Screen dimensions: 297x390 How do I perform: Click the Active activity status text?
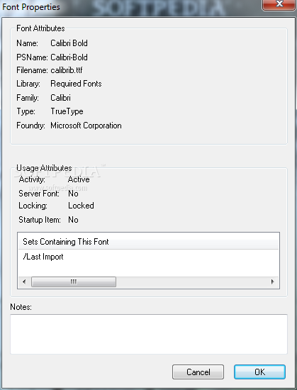[79, 179]
